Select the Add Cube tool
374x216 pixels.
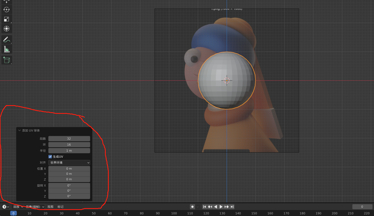pos(7,60)
